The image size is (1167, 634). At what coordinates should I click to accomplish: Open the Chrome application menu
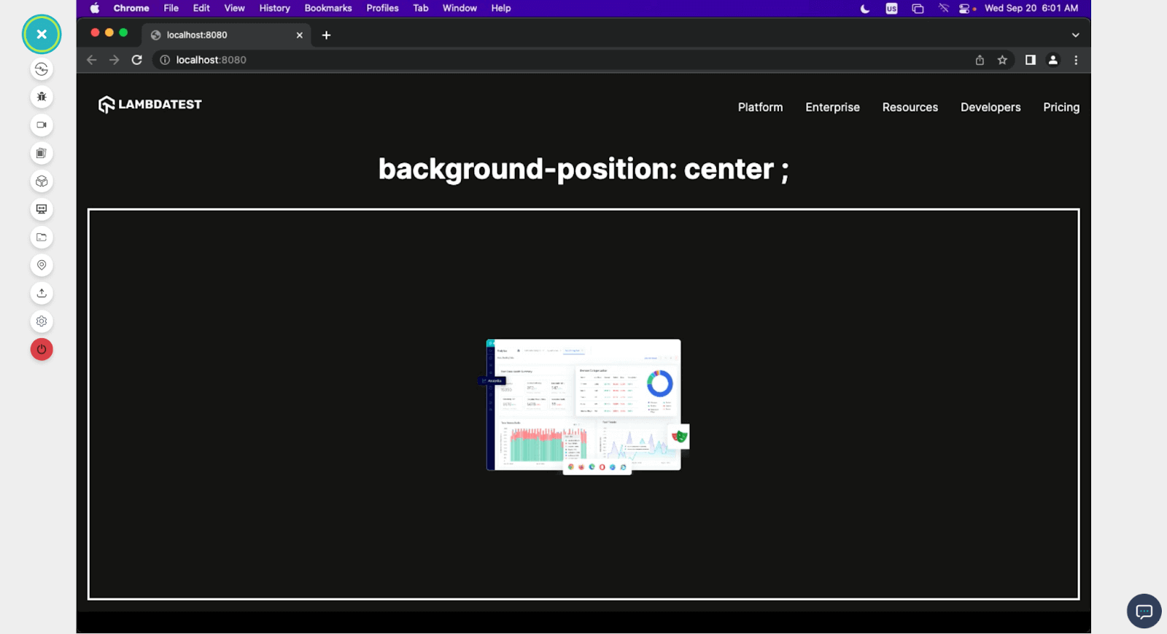[131, 8]
